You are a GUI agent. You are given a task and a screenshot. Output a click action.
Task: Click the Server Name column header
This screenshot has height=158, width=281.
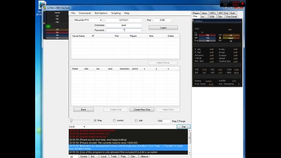click(x=81, y=36)
